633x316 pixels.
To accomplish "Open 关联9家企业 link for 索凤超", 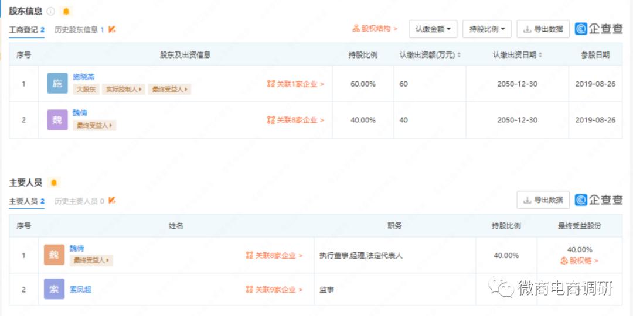I will 274,289.
